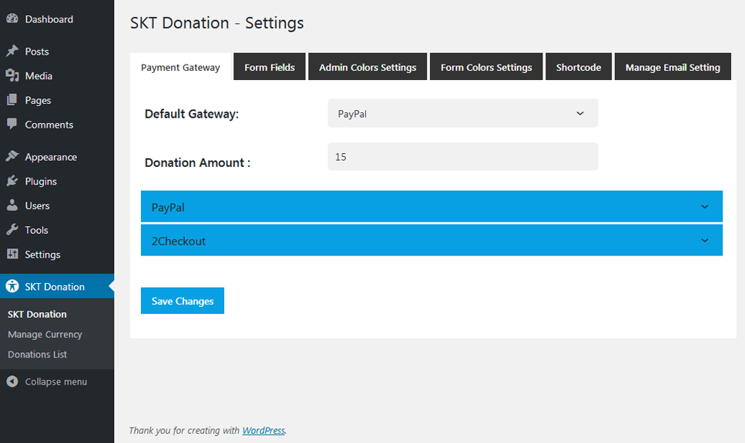Screen dimensions: 745x443
Task: Click the Dashboard gauge icon
Action: point(12,19)
